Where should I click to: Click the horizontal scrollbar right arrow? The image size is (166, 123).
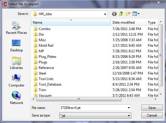(x=156, y=99)
